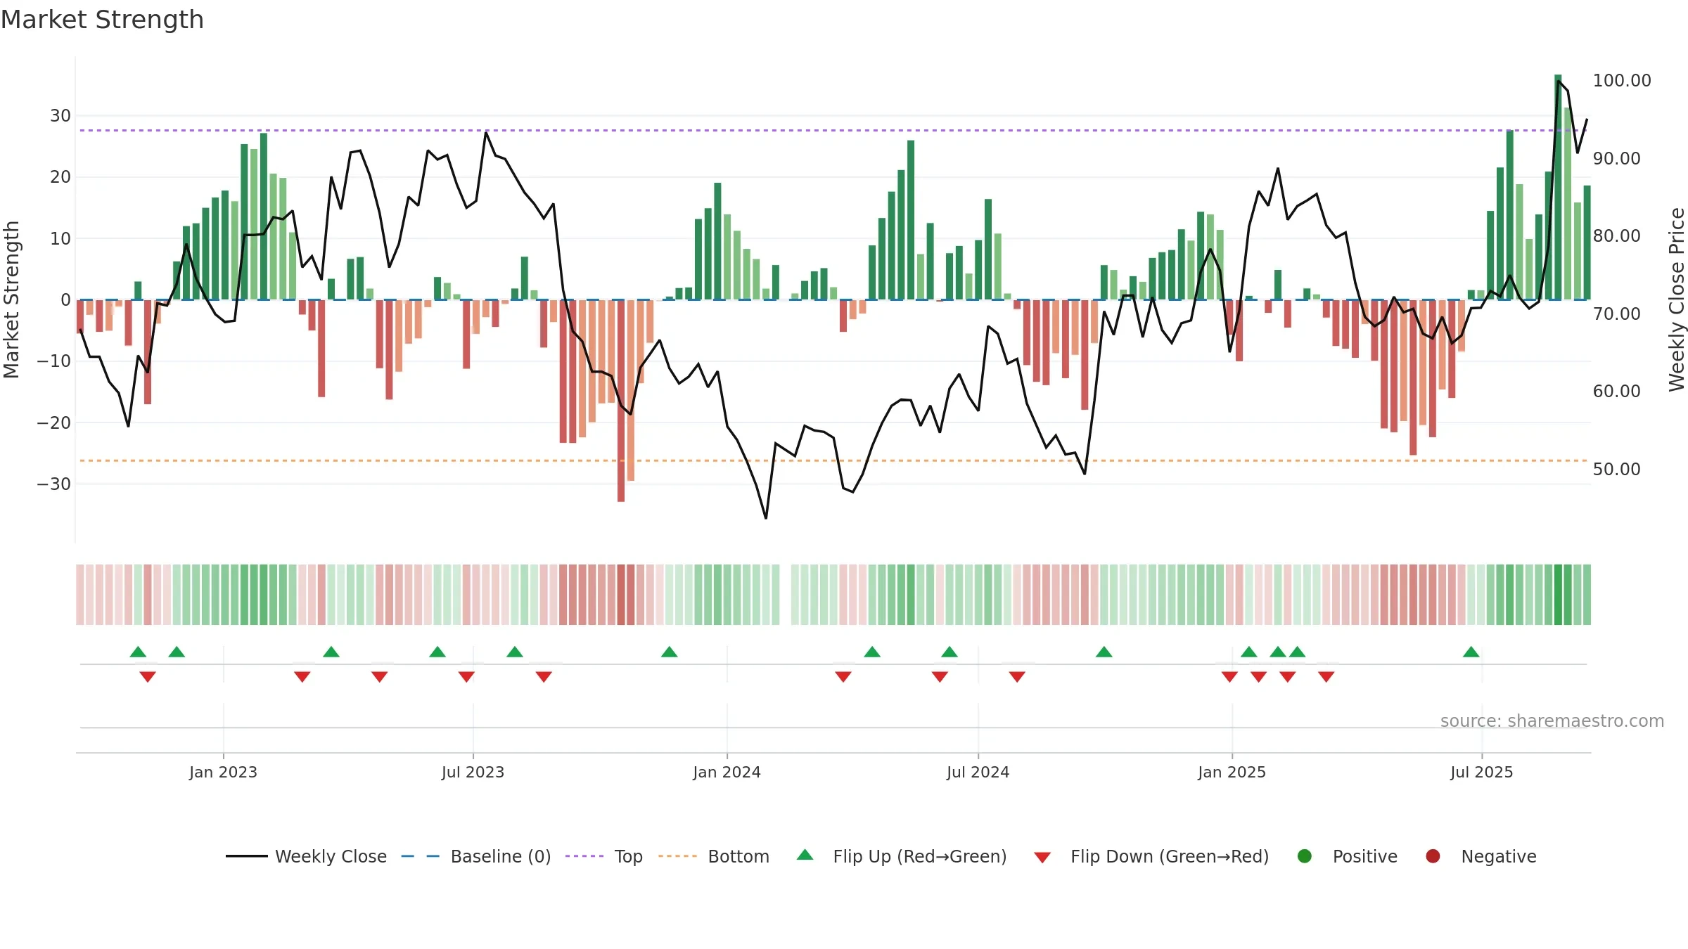Click the 50.00 price axis label

1616,469
